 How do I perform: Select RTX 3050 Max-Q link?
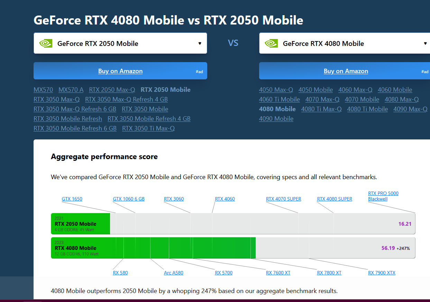[56, 99]
